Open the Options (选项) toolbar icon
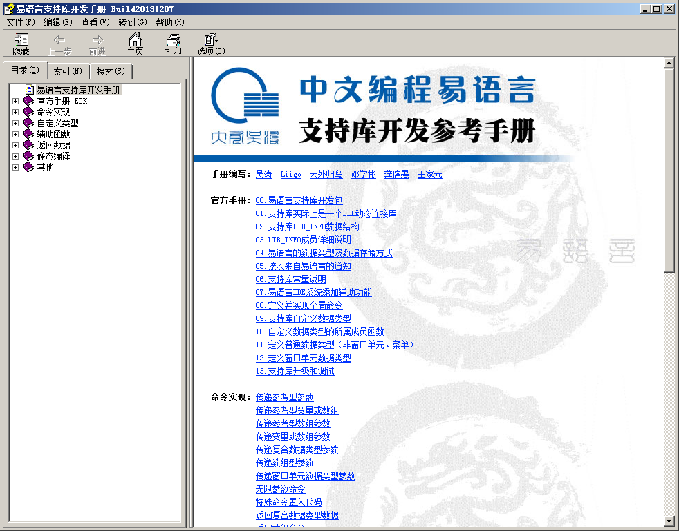Image resolution: width=679 pixels, height=531 pixels. [x=211, y=39]
